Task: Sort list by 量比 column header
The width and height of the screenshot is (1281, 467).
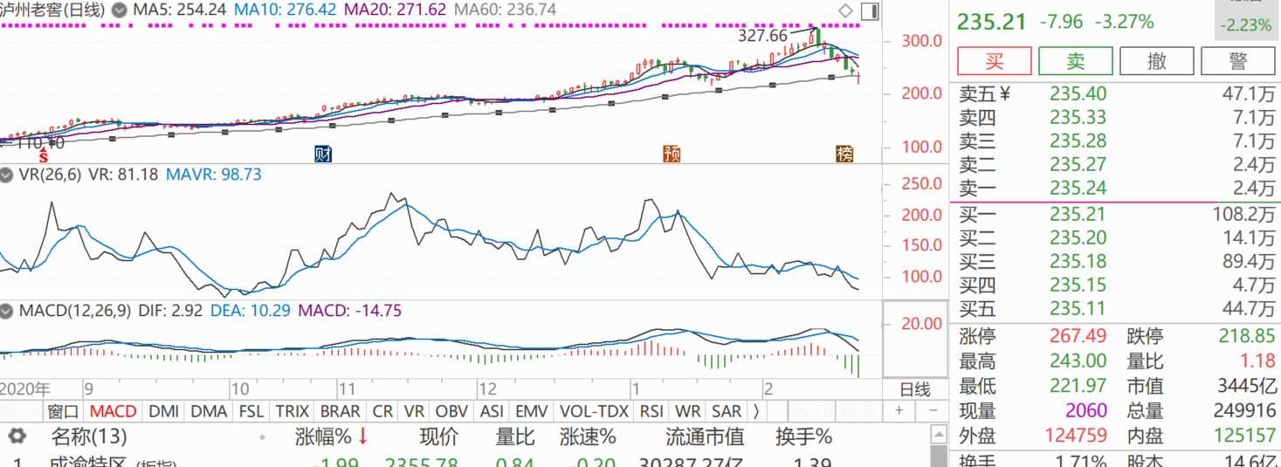Action: coord(515,436)
